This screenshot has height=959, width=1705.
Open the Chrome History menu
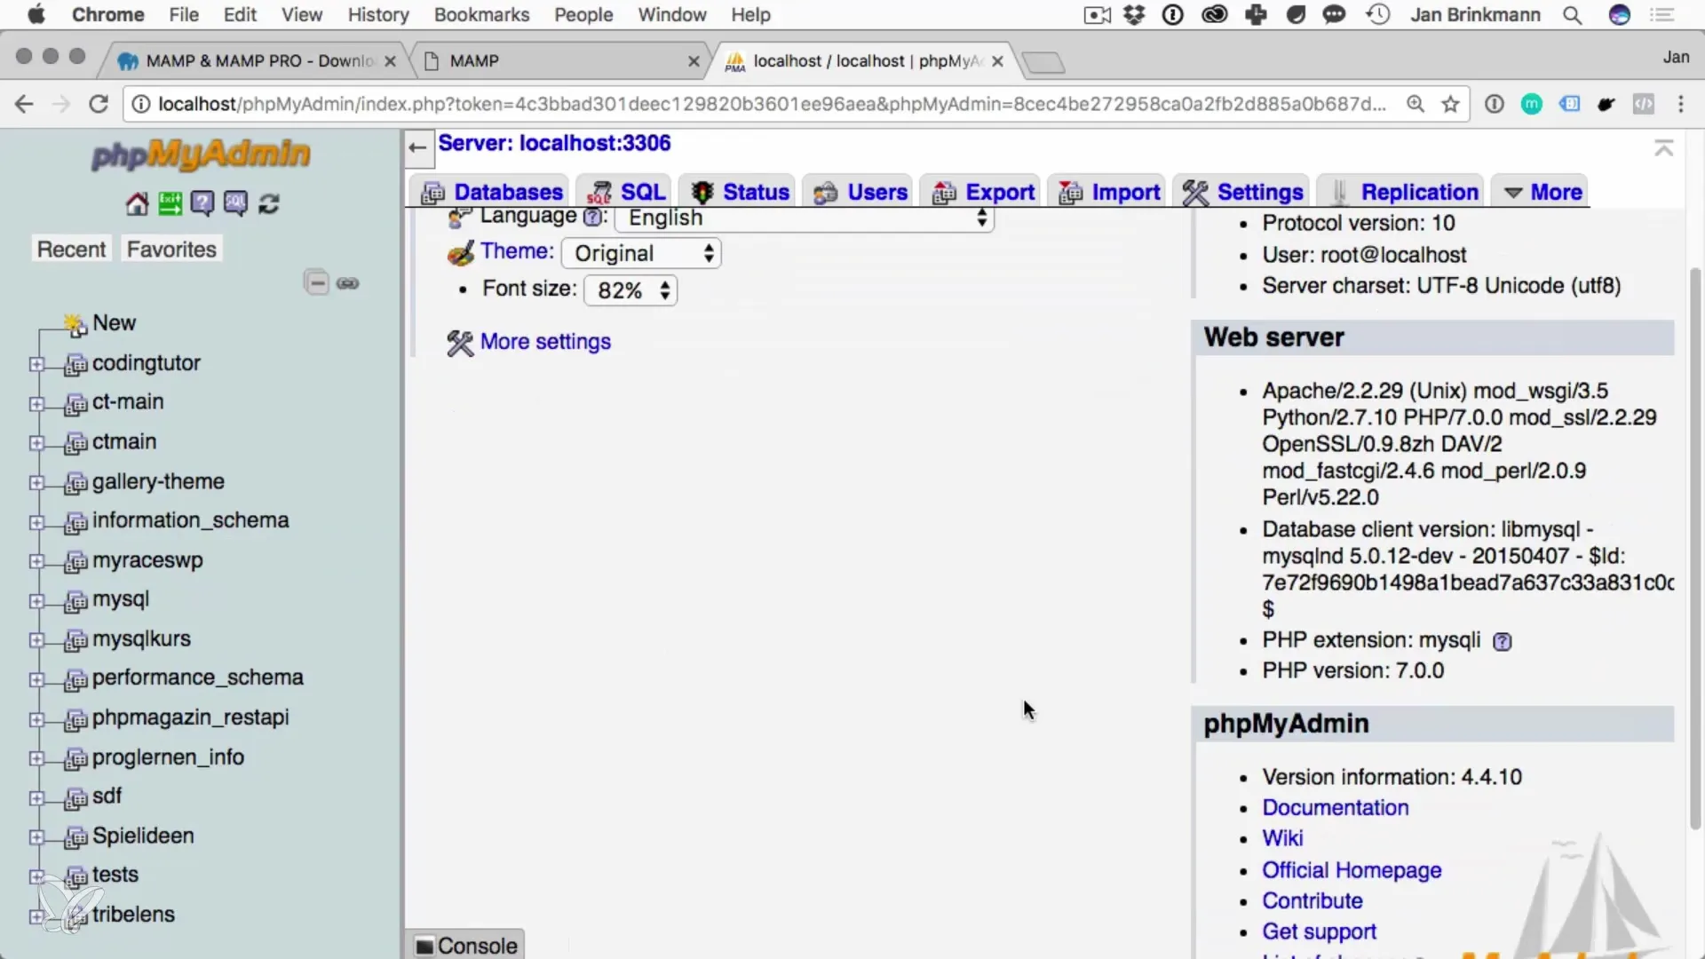pyautogui.click(x=378, y=15)
